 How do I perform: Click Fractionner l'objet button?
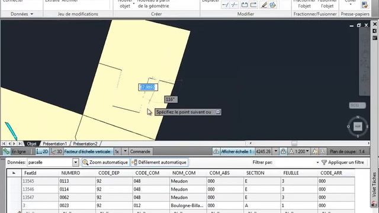click(x=304, y=4)
